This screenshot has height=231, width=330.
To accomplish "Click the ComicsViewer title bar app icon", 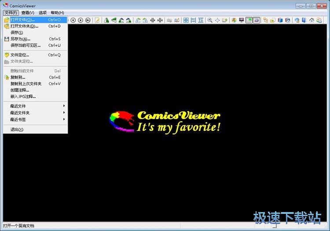I will 6,5.
